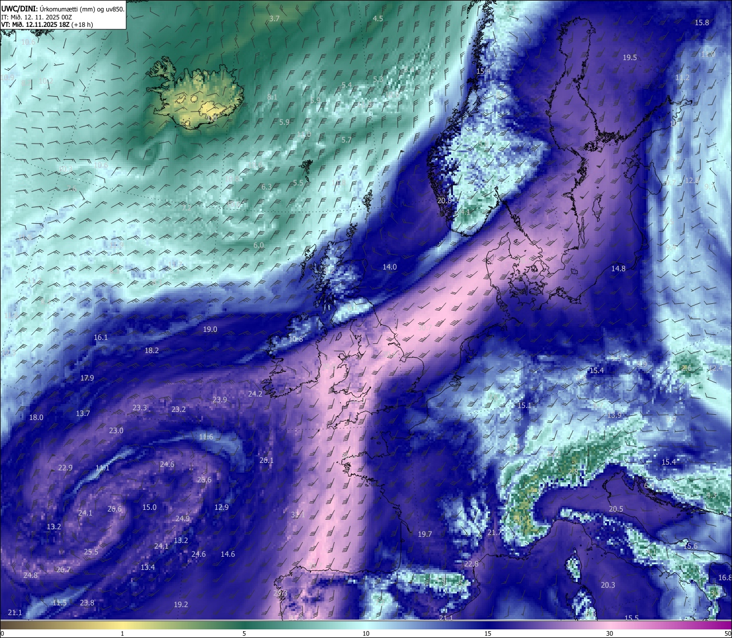The image size is (732, 638).
Task: Select the '19.0' value west of Ireland
Action: click(210, 330)
